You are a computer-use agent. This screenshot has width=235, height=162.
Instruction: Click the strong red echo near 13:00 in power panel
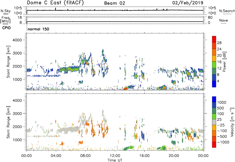tap(125, 88)
